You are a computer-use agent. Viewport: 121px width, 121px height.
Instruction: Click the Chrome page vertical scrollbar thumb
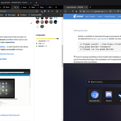[62, 56]
